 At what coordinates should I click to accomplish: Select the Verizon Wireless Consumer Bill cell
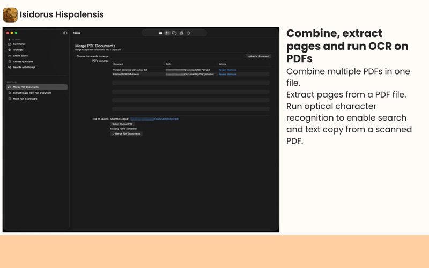[130, 70]
